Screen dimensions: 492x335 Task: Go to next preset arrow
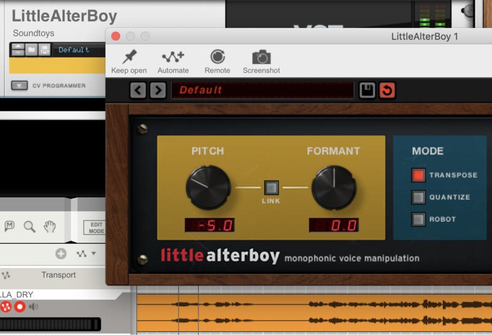[x=158, y=91]
